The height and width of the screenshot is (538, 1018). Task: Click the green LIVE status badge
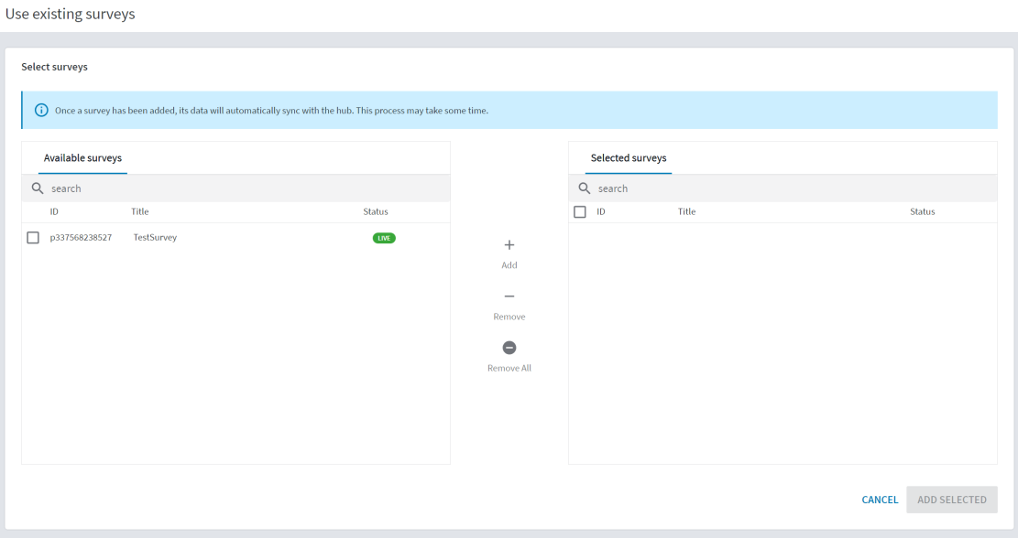(385, 237)
